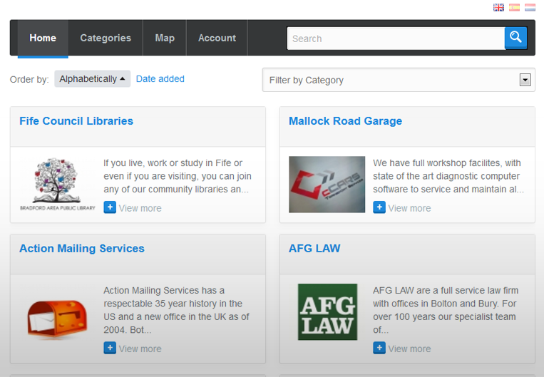Click plus icon under Action Mailing Services

(110, 348)
